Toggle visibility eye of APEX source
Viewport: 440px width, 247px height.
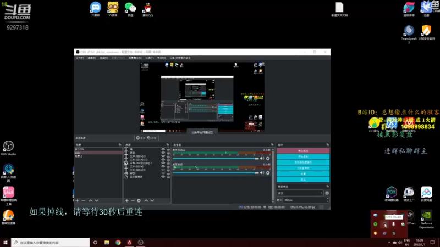[x=163, y=173]
